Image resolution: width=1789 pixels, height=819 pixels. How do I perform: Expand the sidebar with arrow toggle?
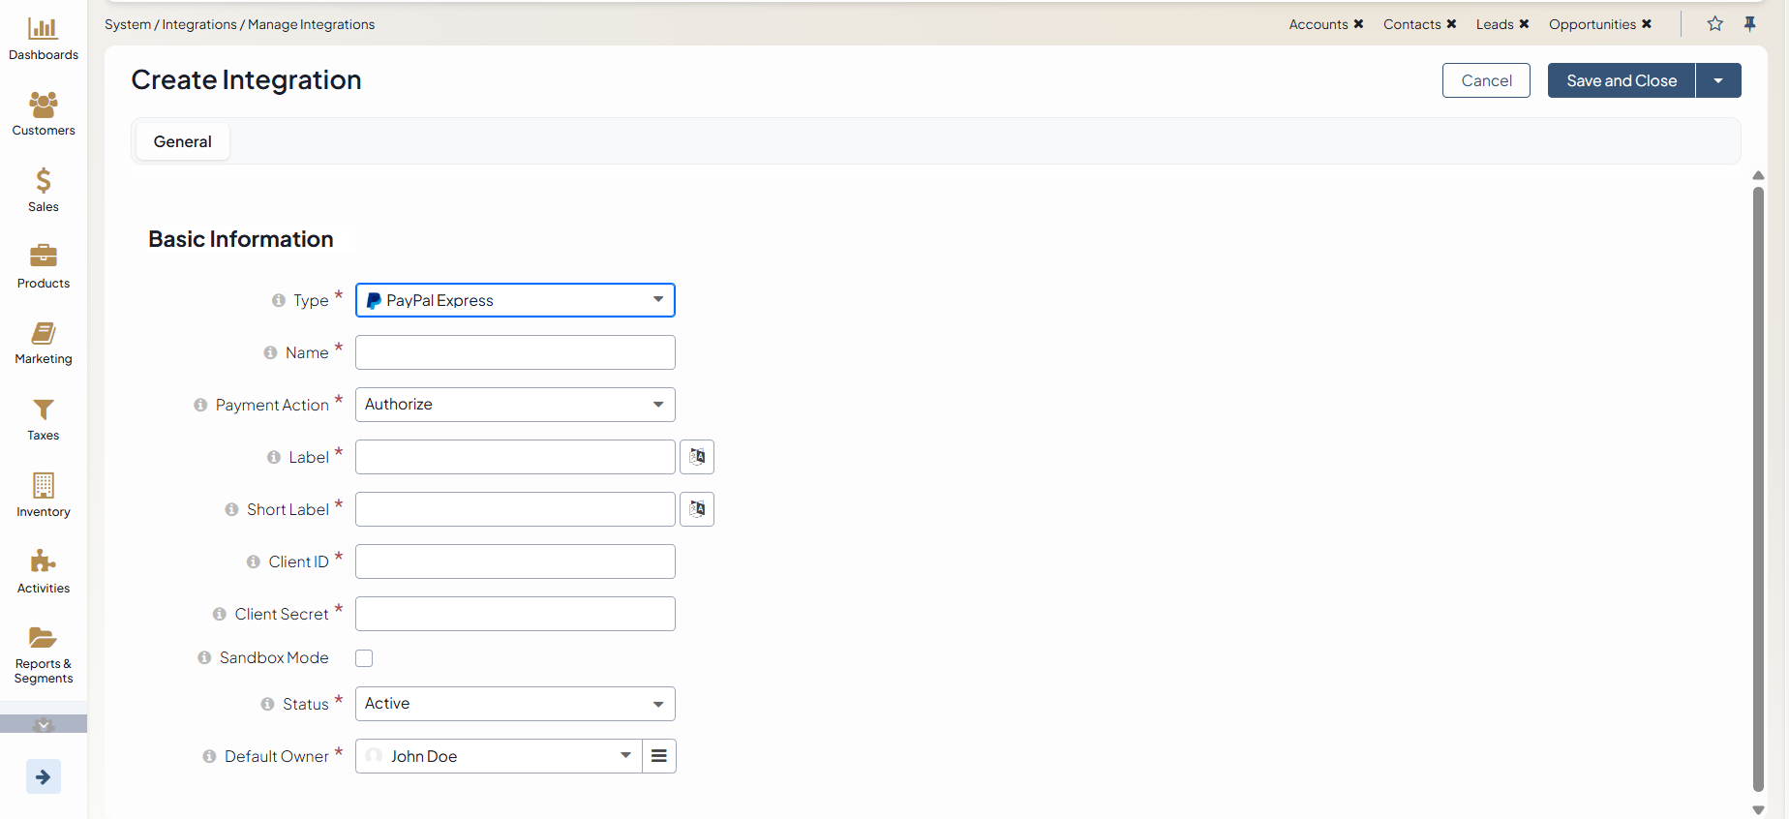click(x=43, y=776)
